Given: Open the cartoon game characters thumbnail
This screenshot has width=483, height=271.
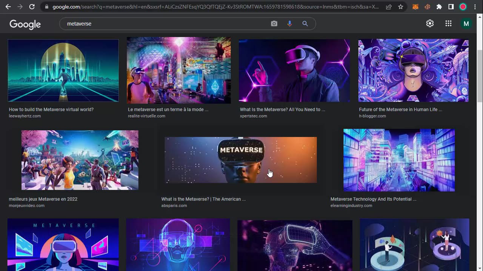Looking at the screenshot, I should tap(80, 160).
